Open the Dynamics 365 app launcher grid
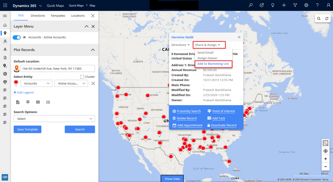The width and height of the screenshot is (333, 182). pyautogui.click(x=5, y=5)
